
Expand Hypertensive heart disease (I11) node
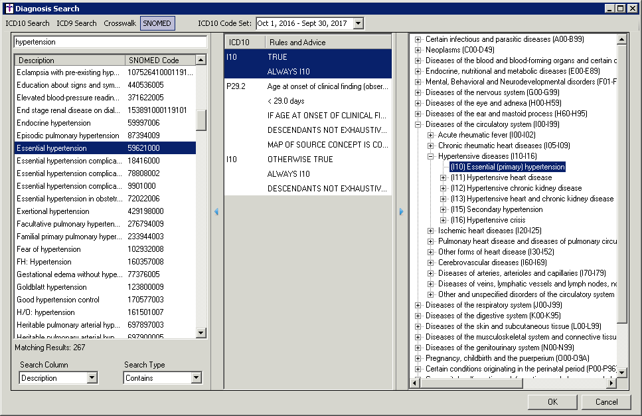[x=443, y=177]
